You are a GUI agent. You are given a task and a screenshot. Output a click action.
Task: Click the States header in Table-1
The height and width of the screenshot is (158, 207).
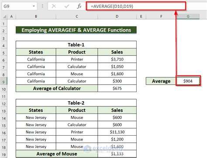(36, 52)
